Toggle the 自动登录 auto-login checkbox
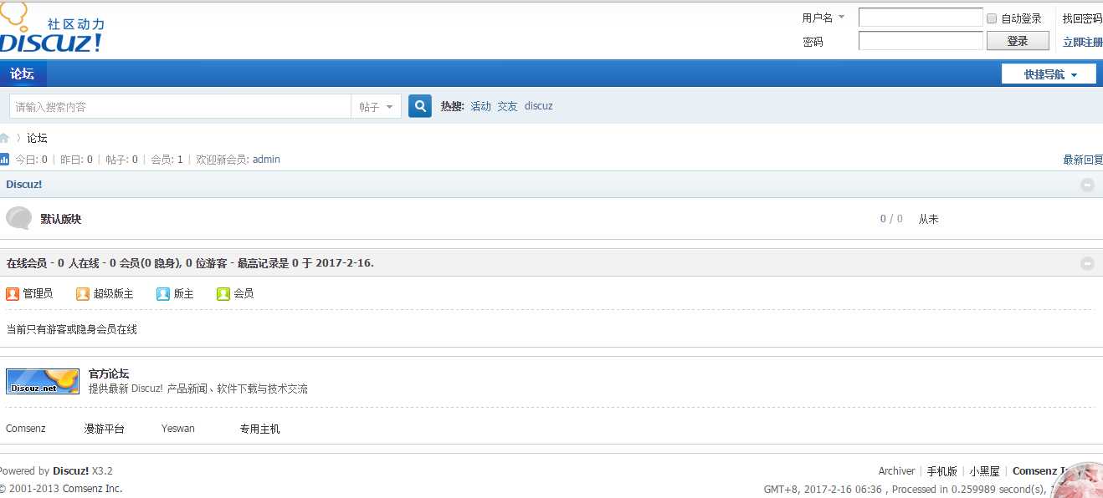 coord(992,18)
